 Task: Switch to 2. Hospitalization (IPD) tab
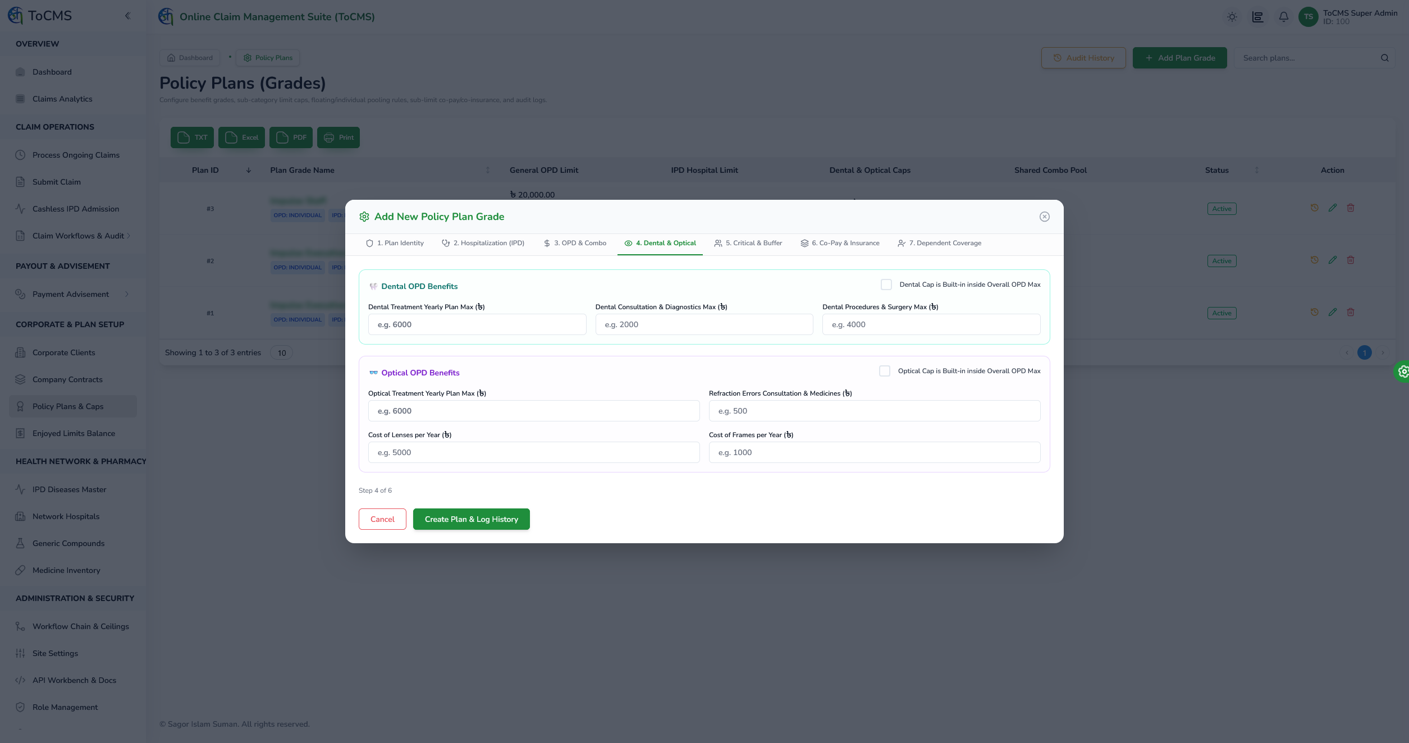[x=483, y=243]
